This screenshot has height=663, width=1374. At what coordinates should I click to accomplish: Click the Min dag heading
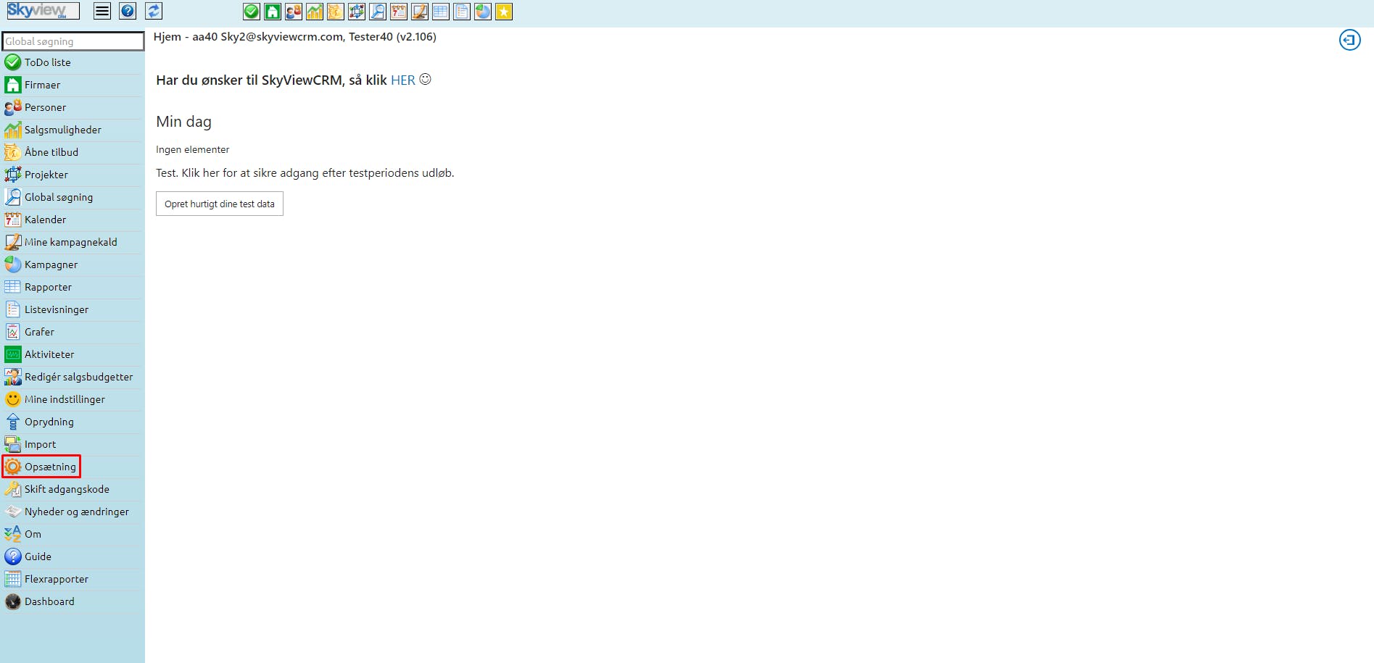point(183,122)
